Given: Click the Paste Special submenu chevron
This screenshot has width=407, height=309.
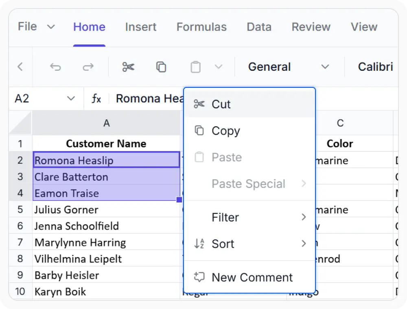Looking at the screenshot, I should pyautogui.click(x=304, y=183).
